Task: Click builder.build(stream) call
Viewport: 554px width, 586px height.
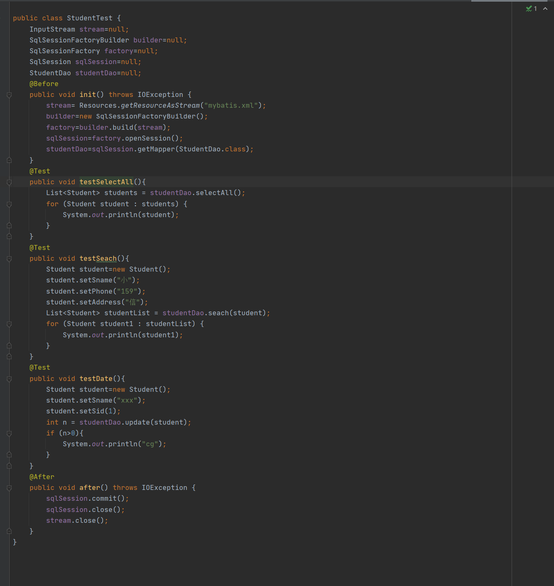Action: 123,128
